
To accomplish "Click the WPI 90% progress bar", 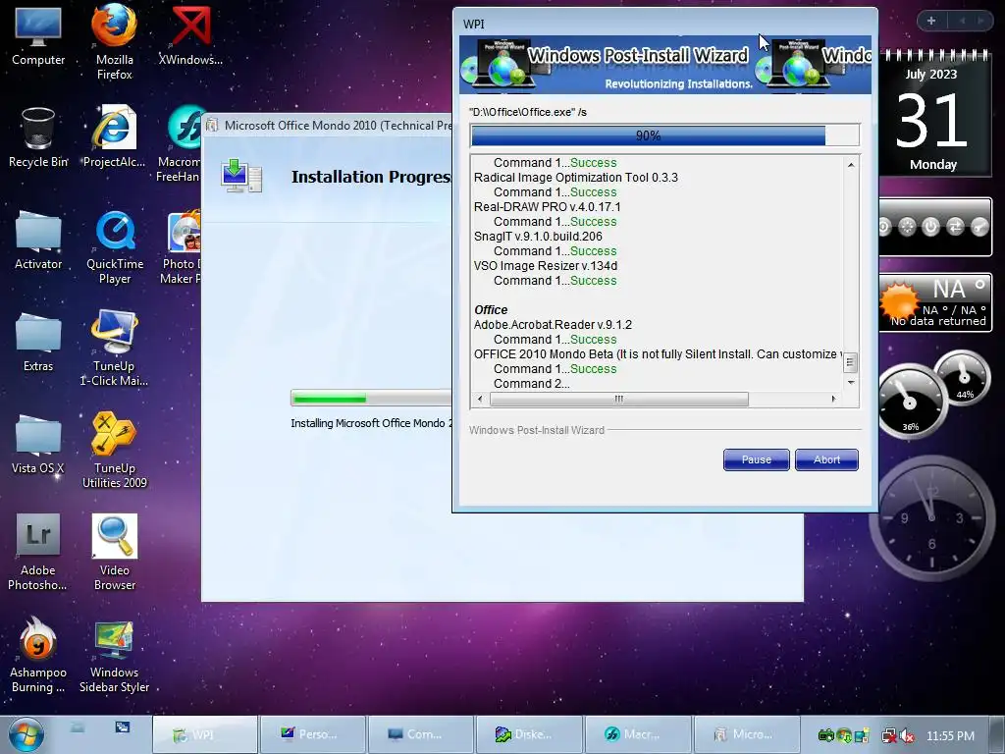I will coord(664,135).
